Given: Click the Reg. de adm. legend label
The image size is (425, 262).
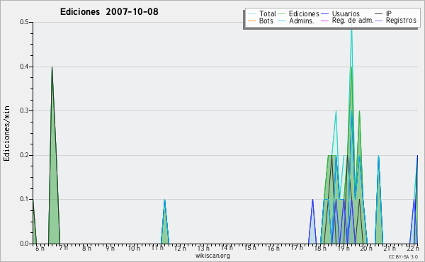Looking at the screenshot, I should pos(353,21).
